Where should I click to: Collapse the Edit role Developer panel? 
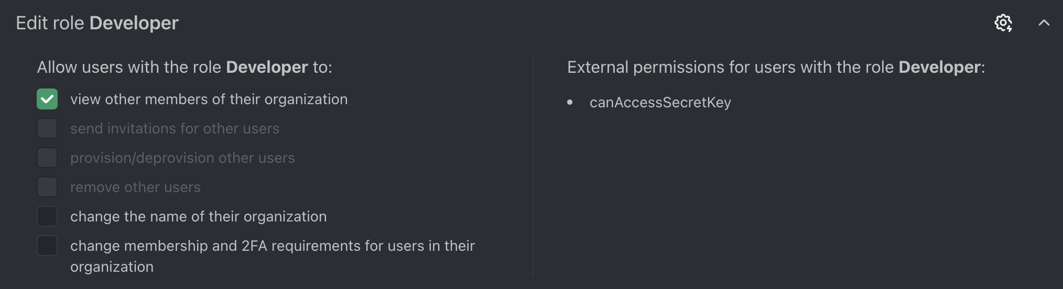[1044, 23]
